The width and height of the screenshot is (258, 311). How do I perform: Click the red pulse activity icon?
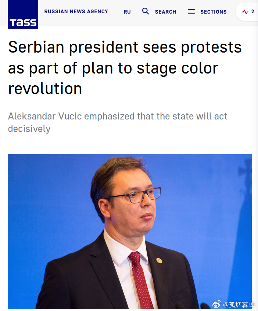[x=245, y=12]
